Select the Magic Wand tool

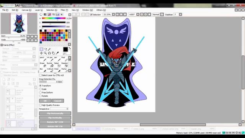click(x=49, y=49)
